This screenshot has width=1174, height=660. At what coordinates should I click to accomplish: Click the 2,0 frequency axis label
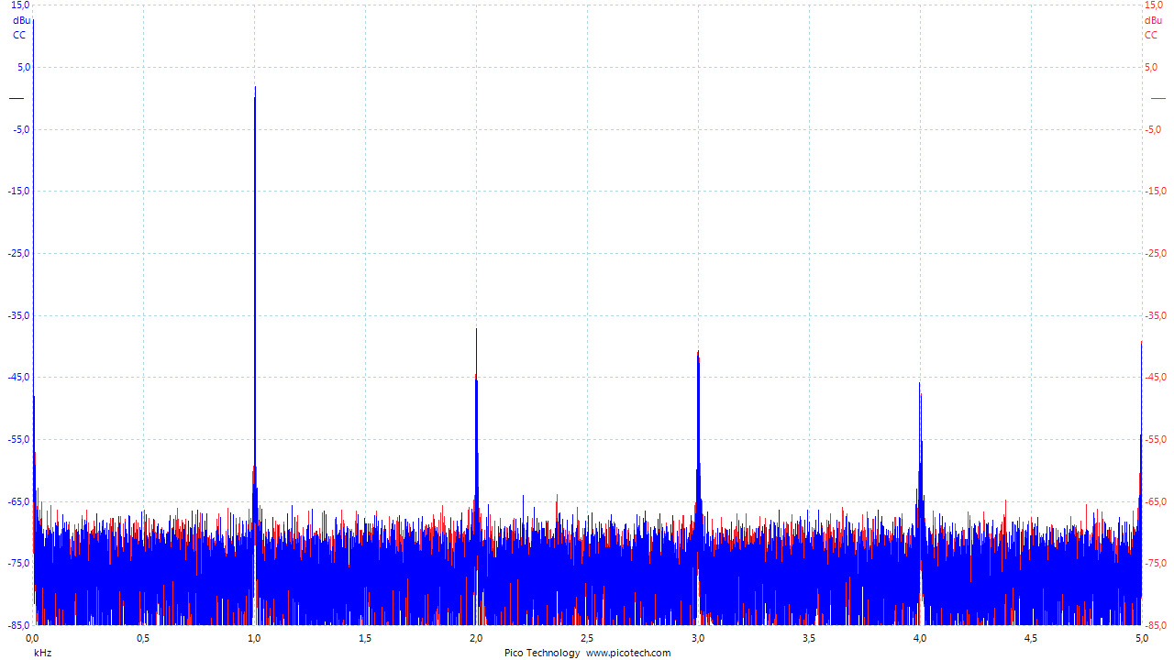click(476, 637)
